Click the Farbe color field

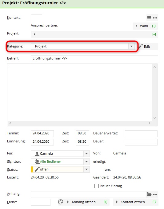pyautogui.click(x=41, y=202)
